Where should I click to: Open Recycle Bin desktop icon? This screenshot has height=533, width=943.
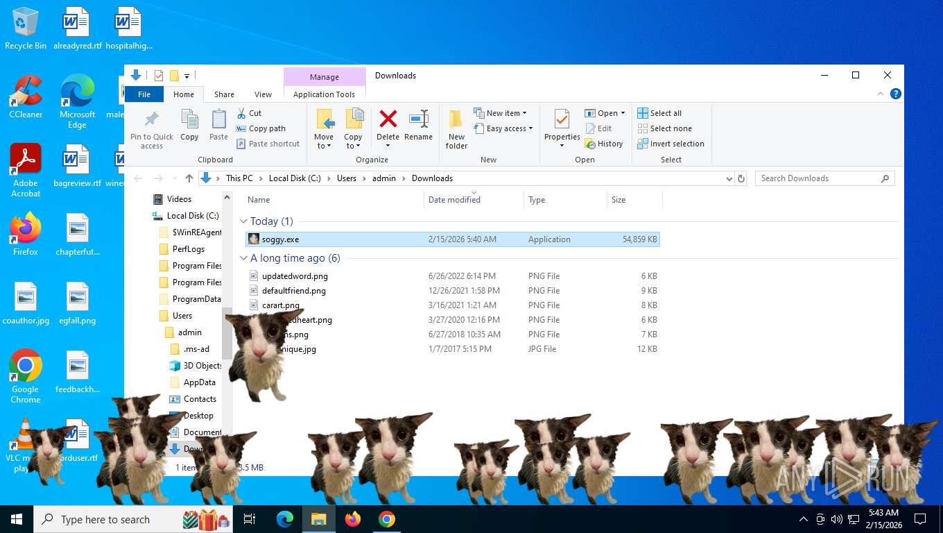[26, 28]
